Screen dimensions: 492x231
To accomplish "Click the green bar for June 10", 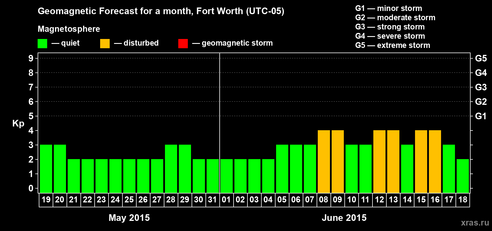I will click(x=352, y=169).
